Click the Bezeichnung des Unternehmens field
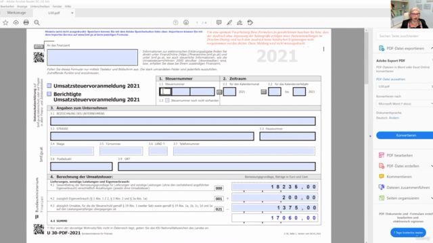The height and width of the screenshot is (243, 433). 183,121
